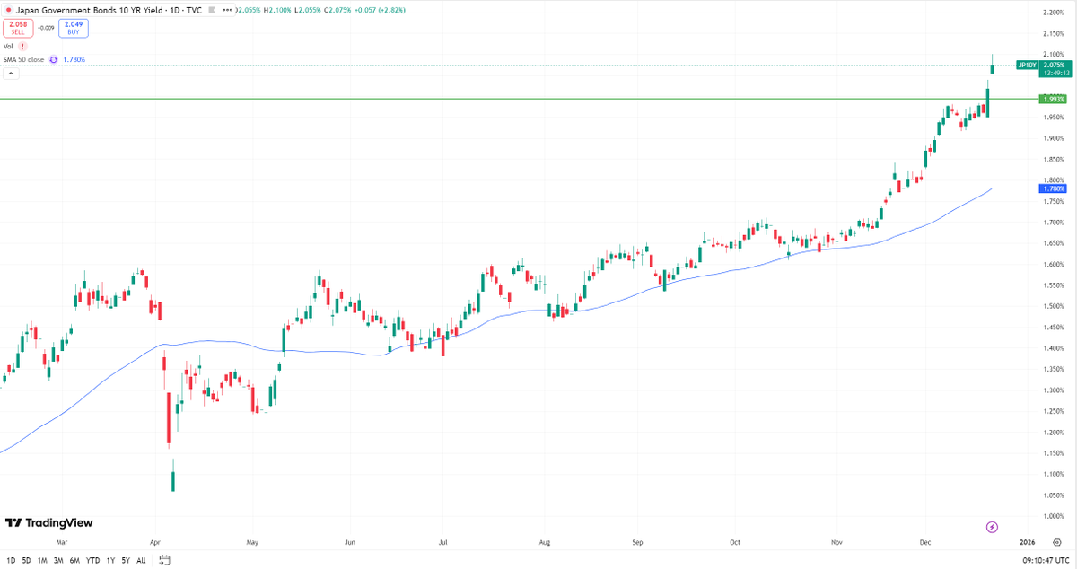This screenshot has height=569, width=1077.
Task: Select the Vol indicator legend label
Action: coord(9,46)
